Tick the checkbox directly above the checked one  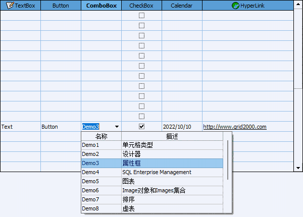point(141,117)
